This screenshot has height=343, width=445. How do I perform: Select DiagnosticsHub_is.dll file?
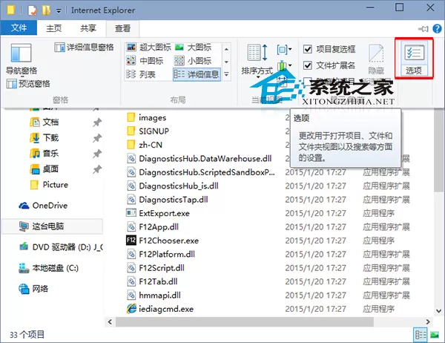173,186
